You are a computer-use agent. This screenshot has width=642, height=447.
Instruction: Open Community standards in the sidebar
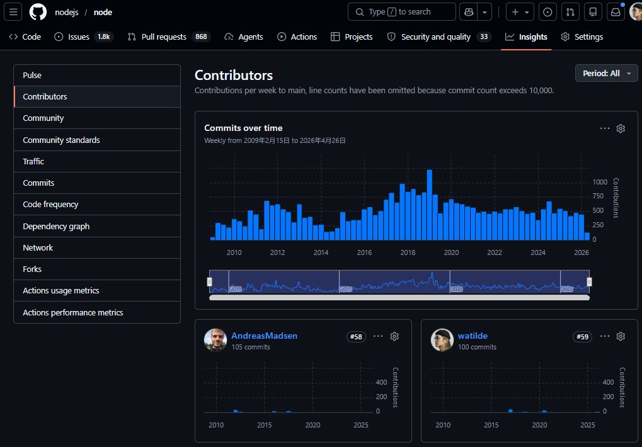97,140
